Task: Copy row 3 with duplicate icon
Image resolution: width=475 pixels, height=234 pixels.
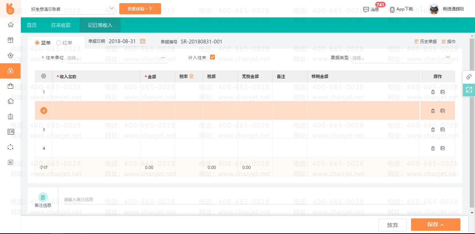Action: (443, 130)
